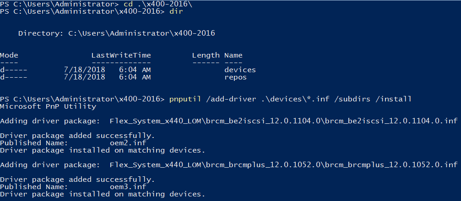Click the 'Mode' column header
Image resolution: width=461 pixels, height=201 pixels.
(x=9, y=55)
